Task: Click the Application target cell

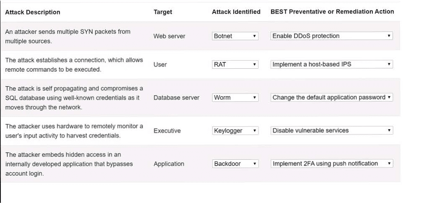Action: point(169,164)
